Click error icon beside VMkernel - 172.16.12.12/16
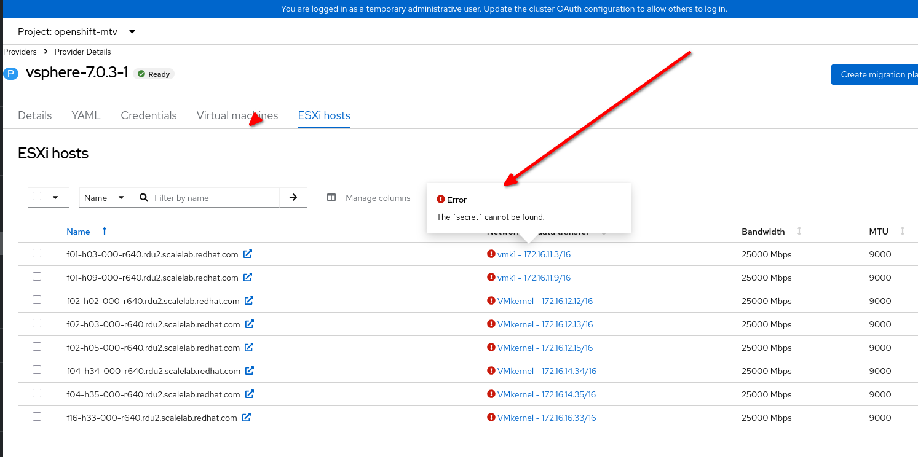This screenshot has width=918, height=457. (491, 300)
